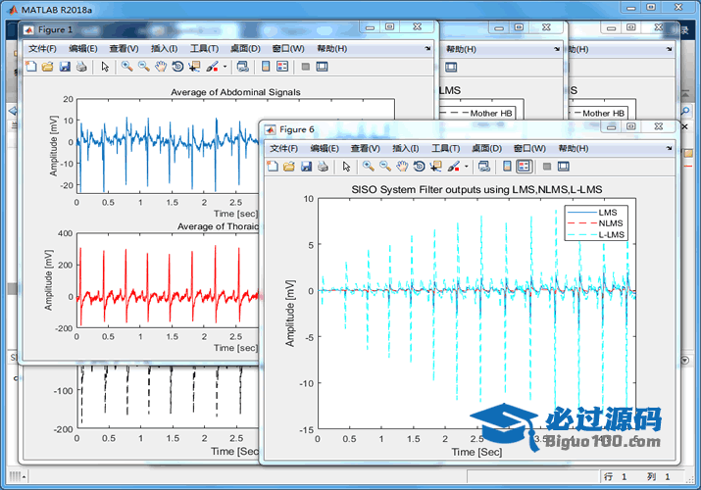The height and width of the screenshot is (490, 701).
Task: Open brush color dropdown arrow in Figure 1
Action: (x=225, y=67)
